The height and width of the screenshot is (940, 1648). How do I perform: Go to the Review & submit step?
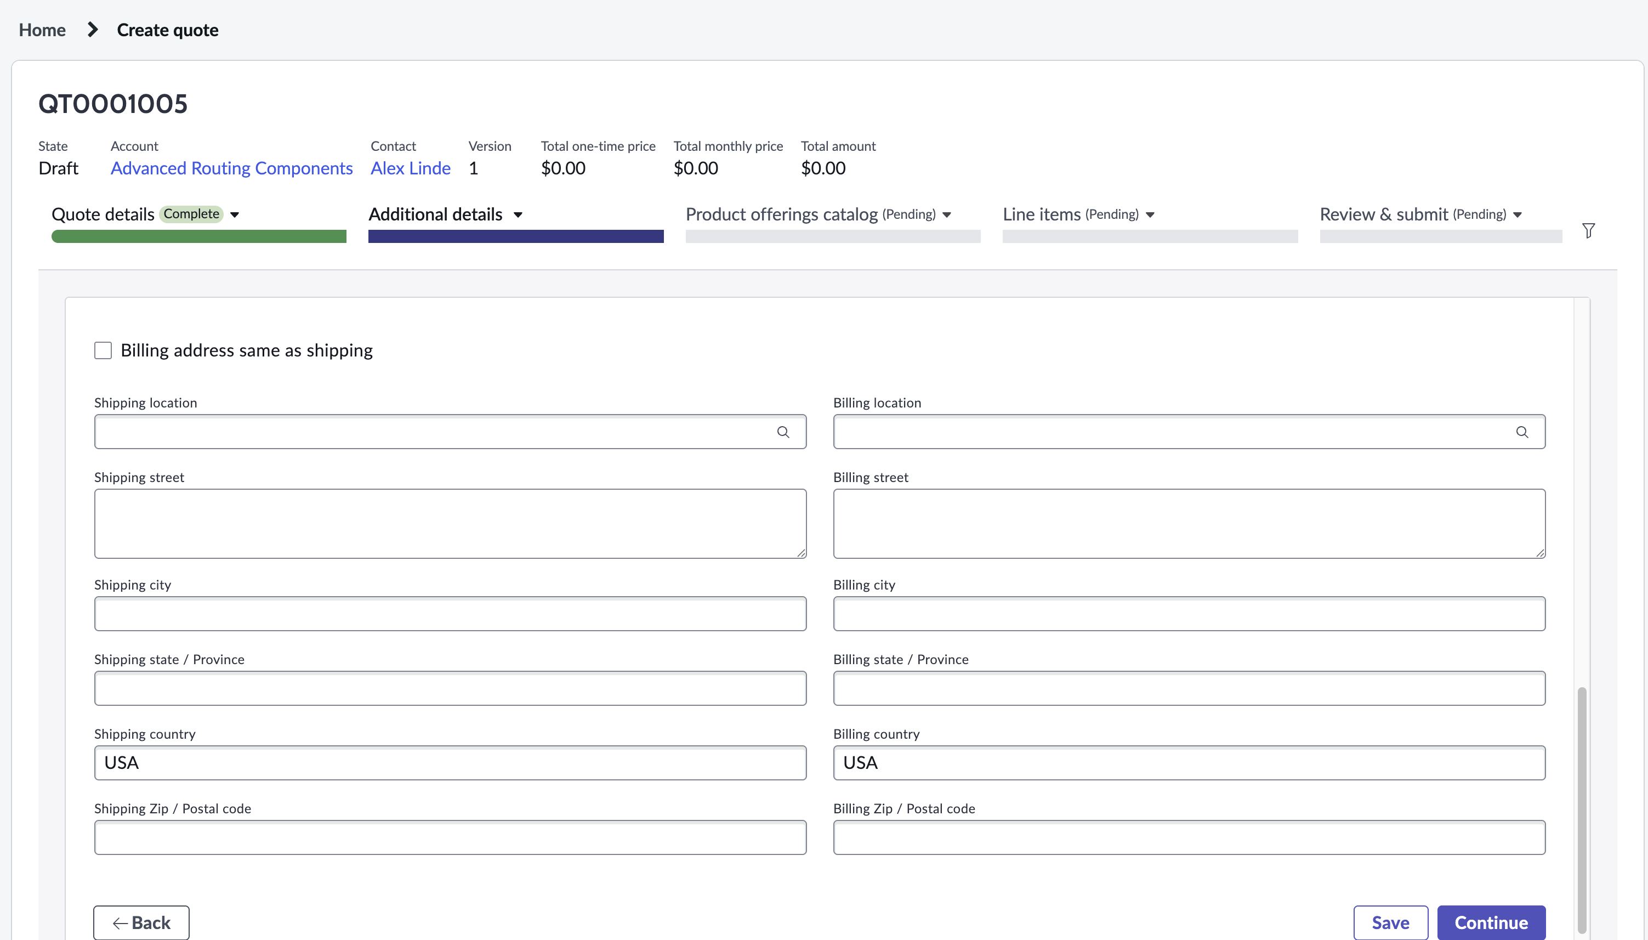point(1383,214)
